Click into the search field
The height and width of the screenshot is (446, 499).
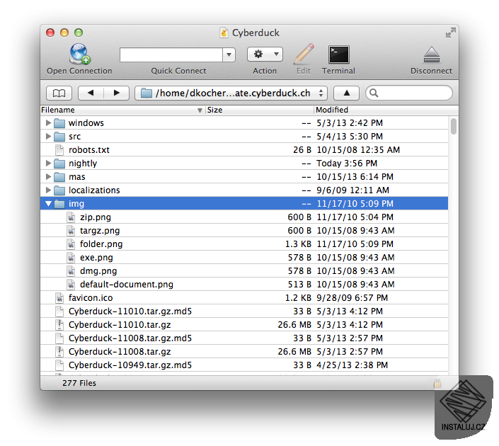pyautogui.click(x=409, y=93)
